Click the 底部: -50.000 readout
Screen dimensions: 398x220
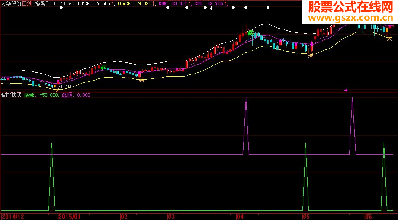(41, 95)
